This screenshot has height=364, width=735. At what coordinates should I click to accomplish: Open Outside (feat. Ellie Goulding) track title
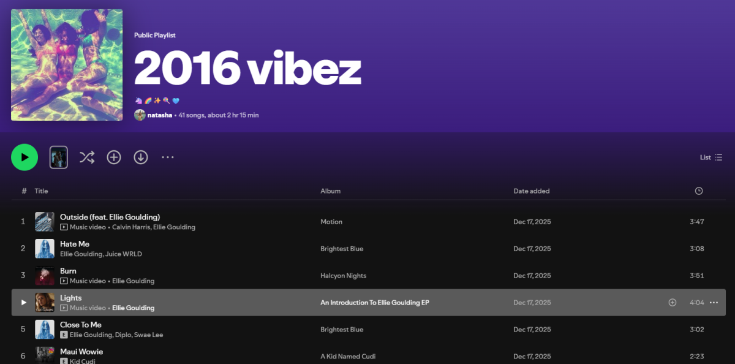(110, 217)
